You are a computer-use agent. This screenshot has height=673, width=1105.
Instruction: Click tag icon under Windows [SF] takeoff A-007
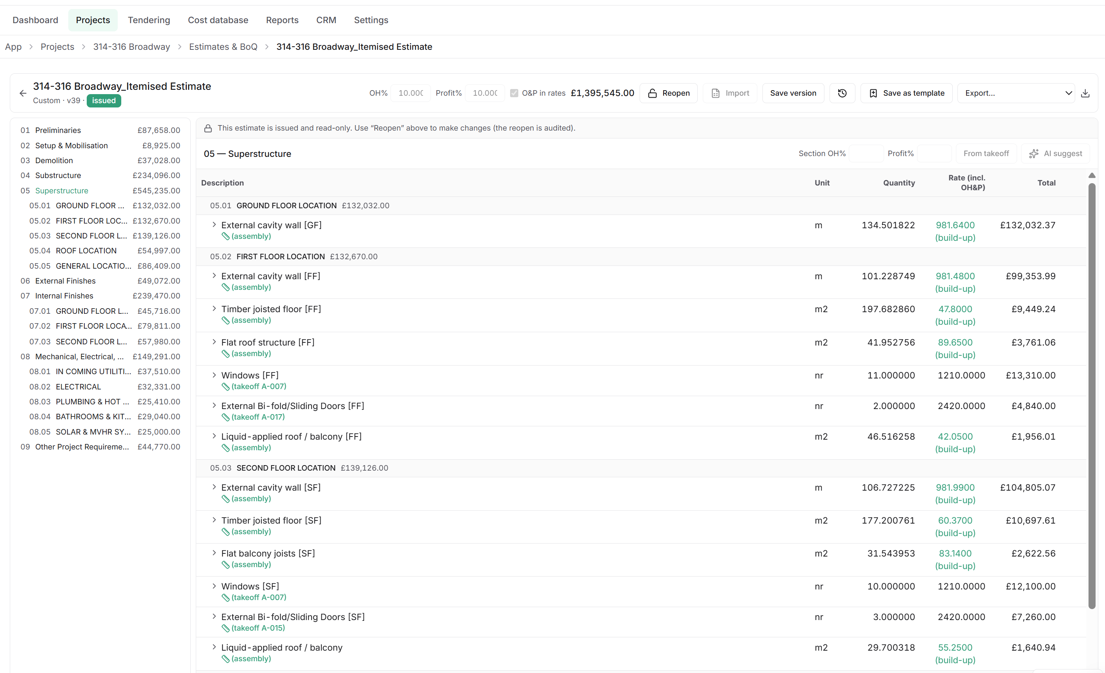pos(226,598)
